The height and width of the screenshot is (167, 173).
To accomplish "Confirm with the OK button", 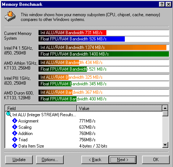I will point(156,160).
